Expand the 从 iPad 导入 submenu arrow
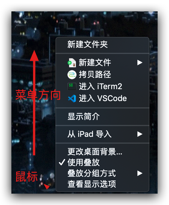 pyautogui.click(x=140, y=134)
